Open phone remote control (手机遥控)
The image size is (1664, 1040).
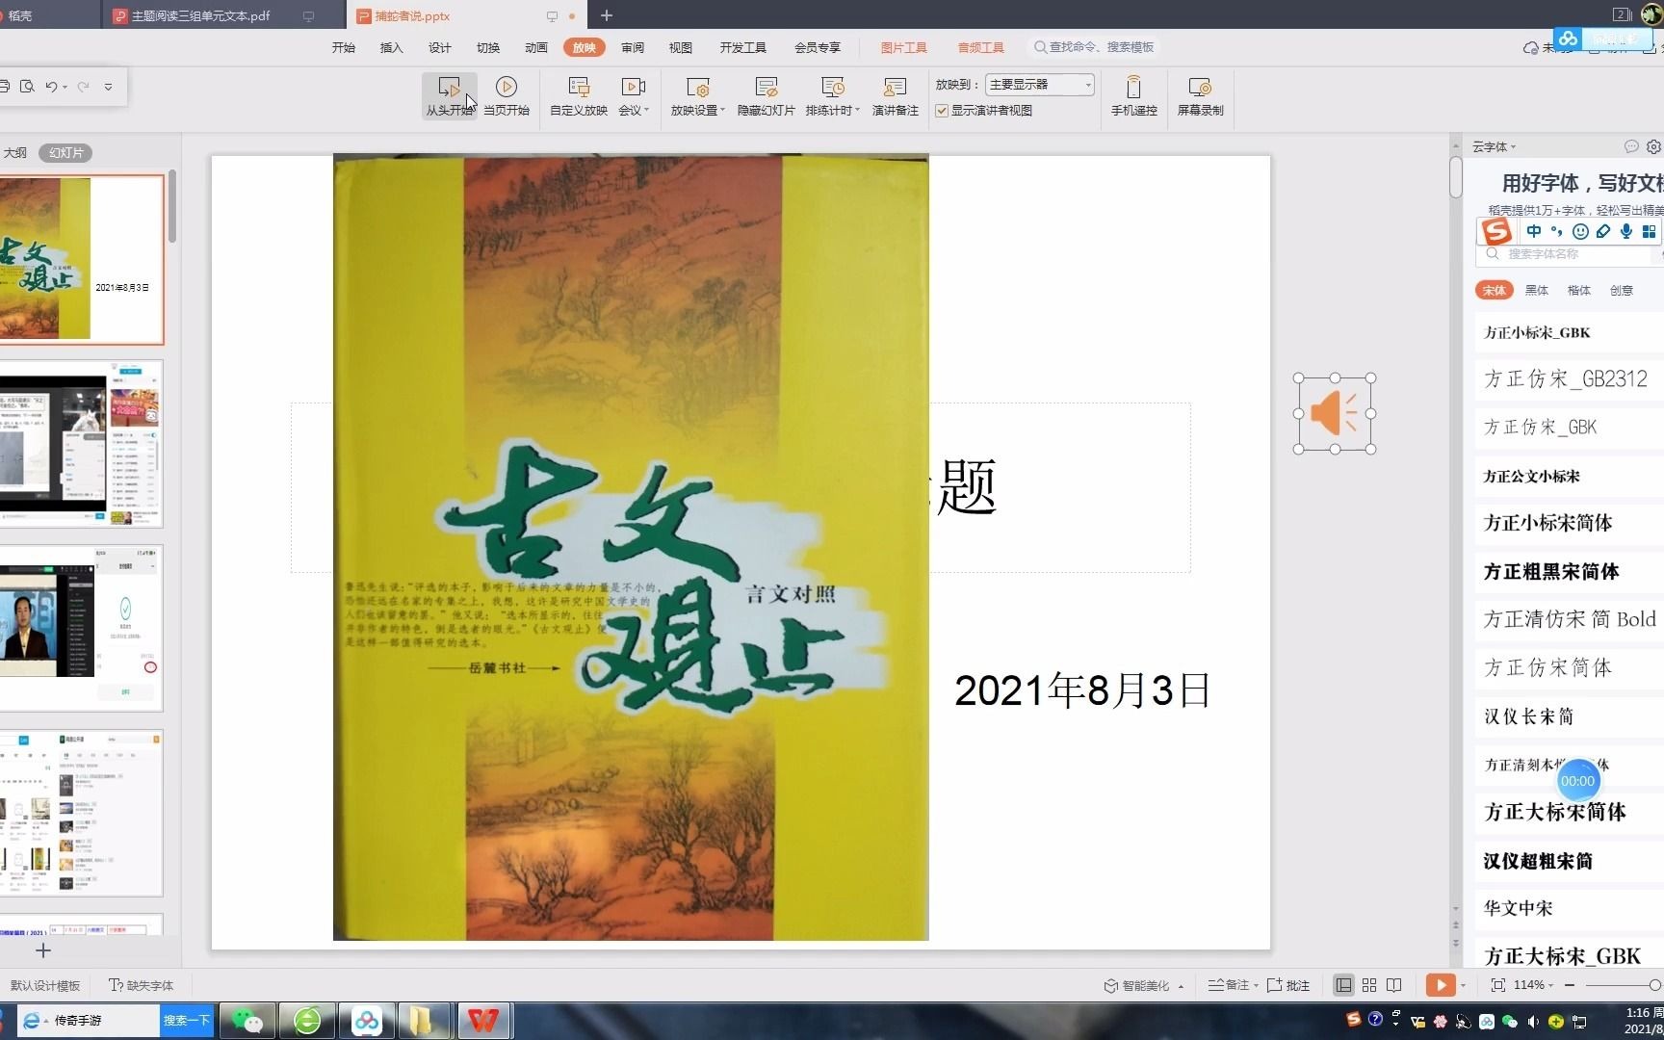tap(1134, 95)
